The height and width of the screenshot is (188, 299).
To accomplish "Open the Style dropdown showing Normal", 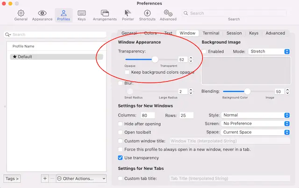I will [x=256, y=115].
